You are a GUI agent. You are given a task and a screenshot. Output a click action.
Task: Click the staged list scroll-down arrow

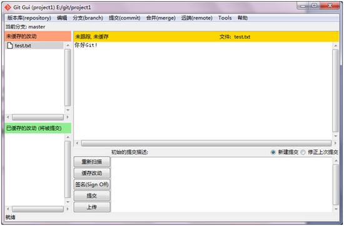point(68,202)
